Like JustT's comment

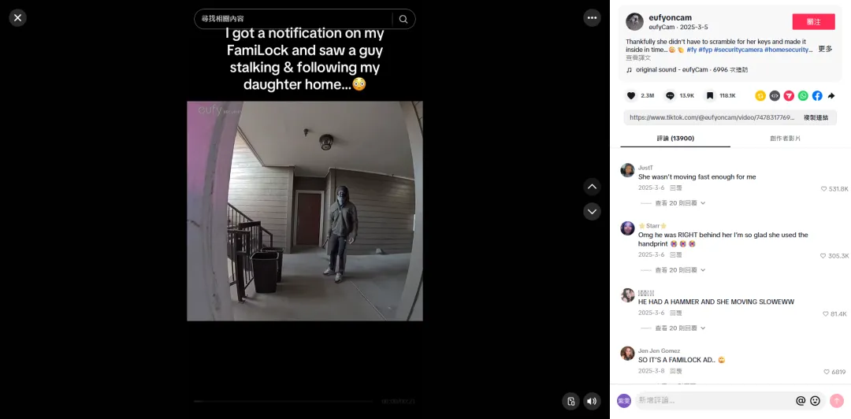coord(825,189)
